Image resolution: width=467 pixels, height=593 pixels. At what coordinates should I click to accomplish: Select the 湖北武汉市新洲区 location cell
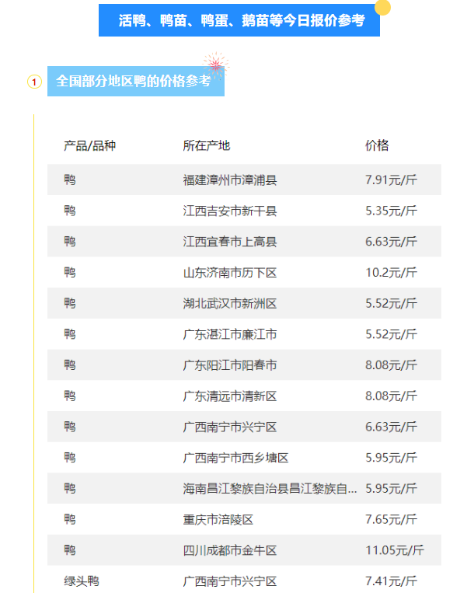(x=230, y=303)
